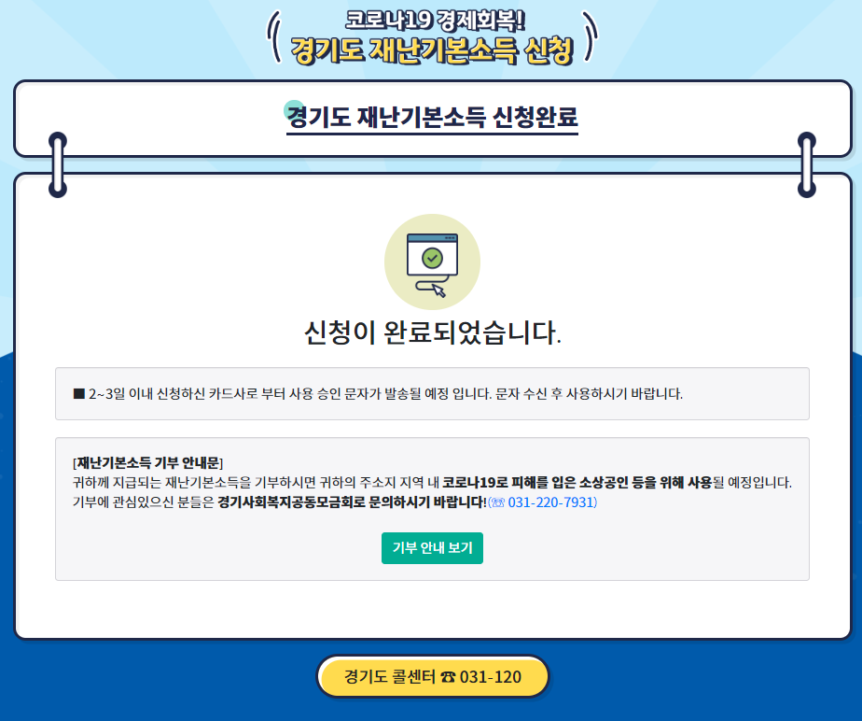Open the 기부 안내 보기 button
The height and width of the screenshot is (721, 862).
(x=432, y=547)
